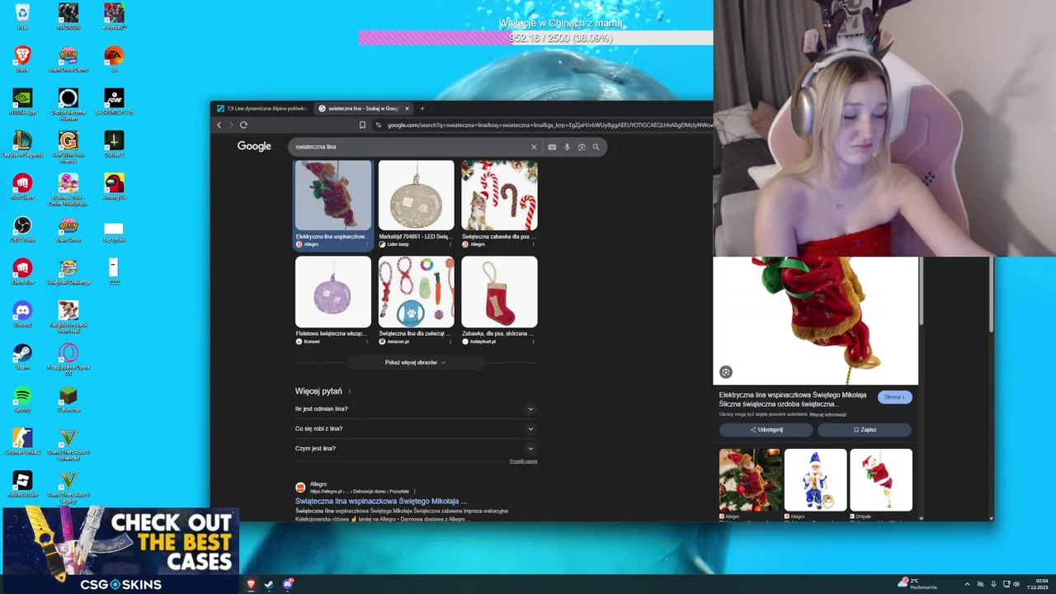Open Steam from the taskbar

tap(269, 584)
